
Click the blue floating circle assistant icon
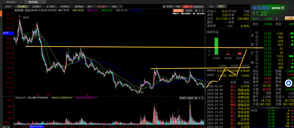click(x=289, y=83)
